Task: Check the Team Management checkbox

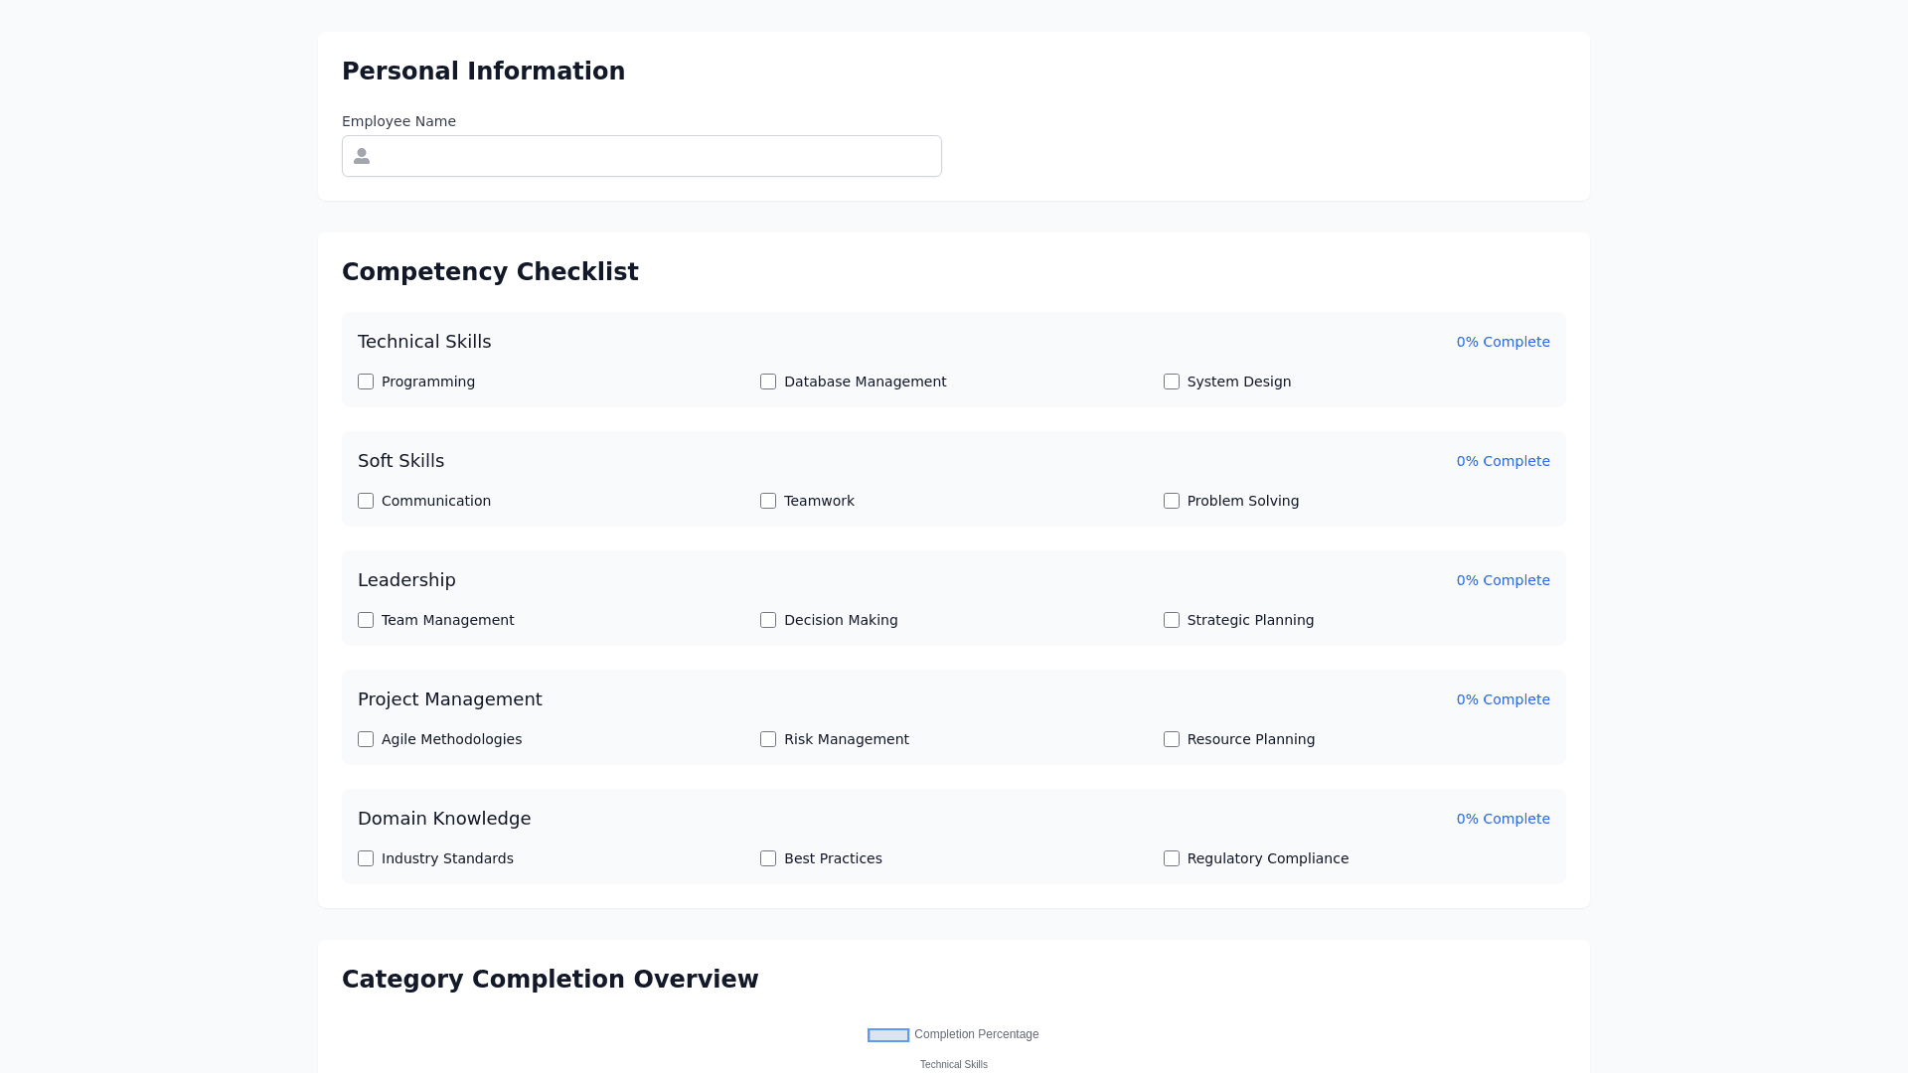Action: tap(366, 620)
